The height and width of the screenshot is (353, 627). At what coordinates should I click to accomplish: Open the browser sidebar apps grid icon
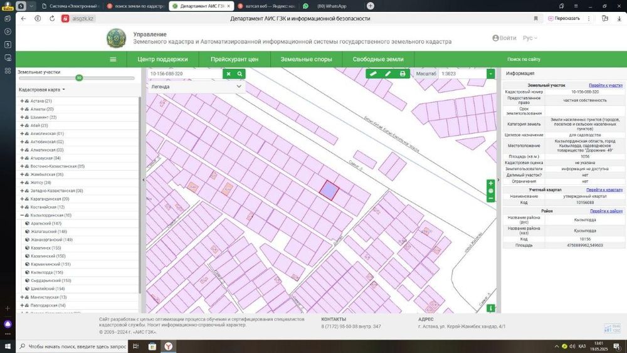point(8,71)
